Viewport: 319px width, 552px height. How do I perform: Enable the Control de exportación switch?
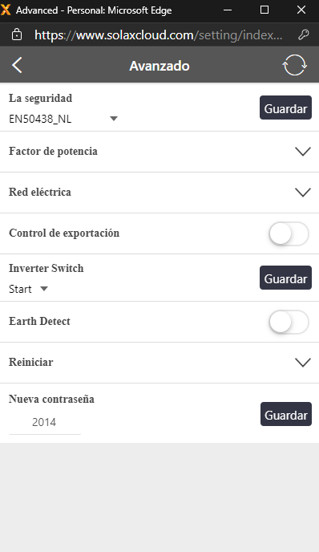pos(289,233)
